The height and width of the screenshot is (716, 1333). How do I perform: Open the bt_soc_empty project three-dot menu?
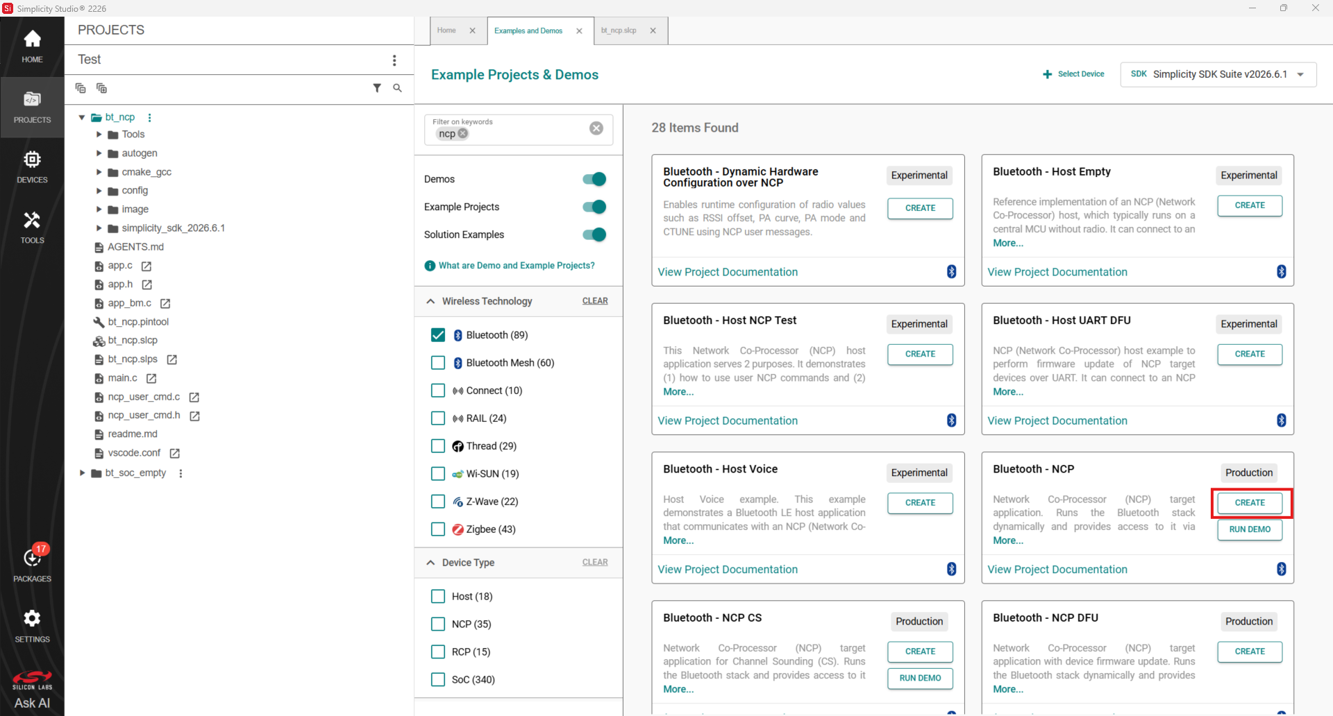click(x=181, y=473)
